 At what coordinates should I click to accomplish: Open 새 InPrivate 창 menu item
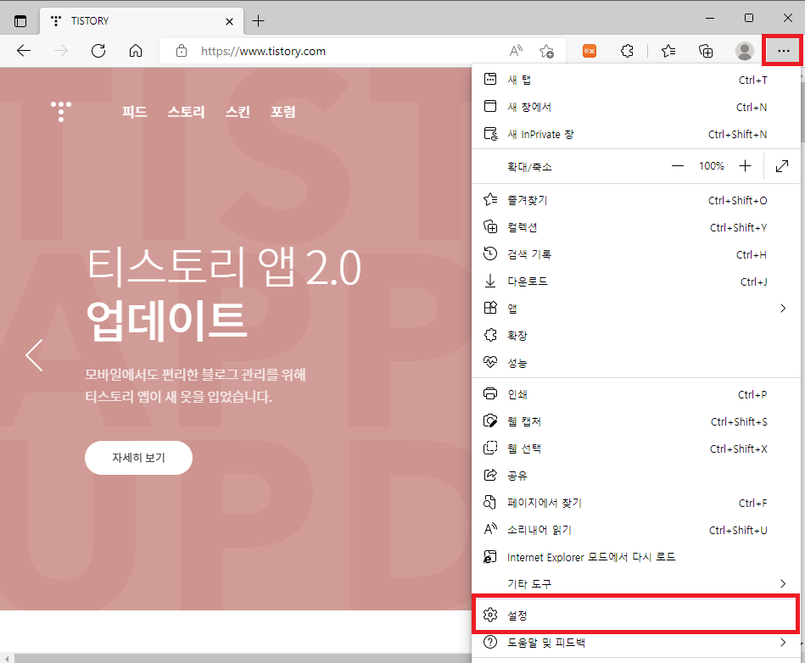[x=635, y=134]
